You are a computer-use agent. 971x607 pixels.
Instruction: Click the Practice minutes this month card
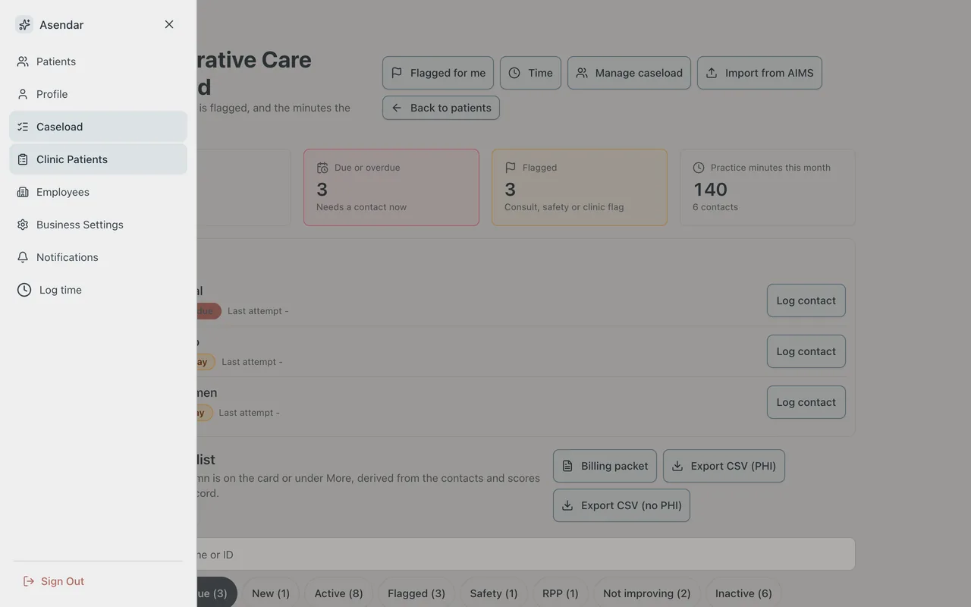[768, 187]
